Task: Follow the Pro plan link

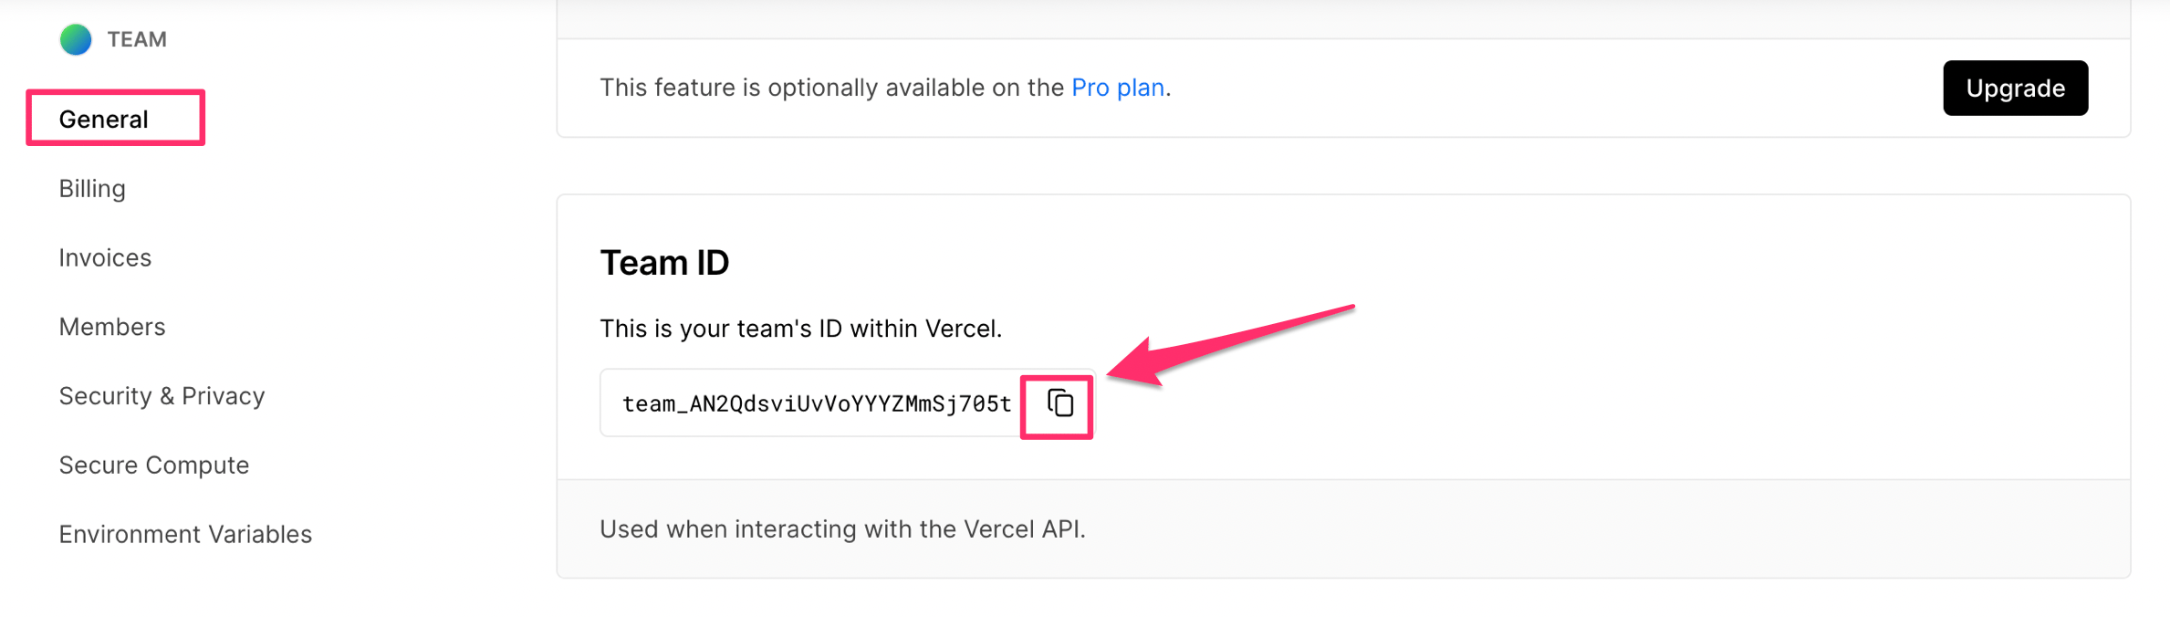Action: 1118,88
